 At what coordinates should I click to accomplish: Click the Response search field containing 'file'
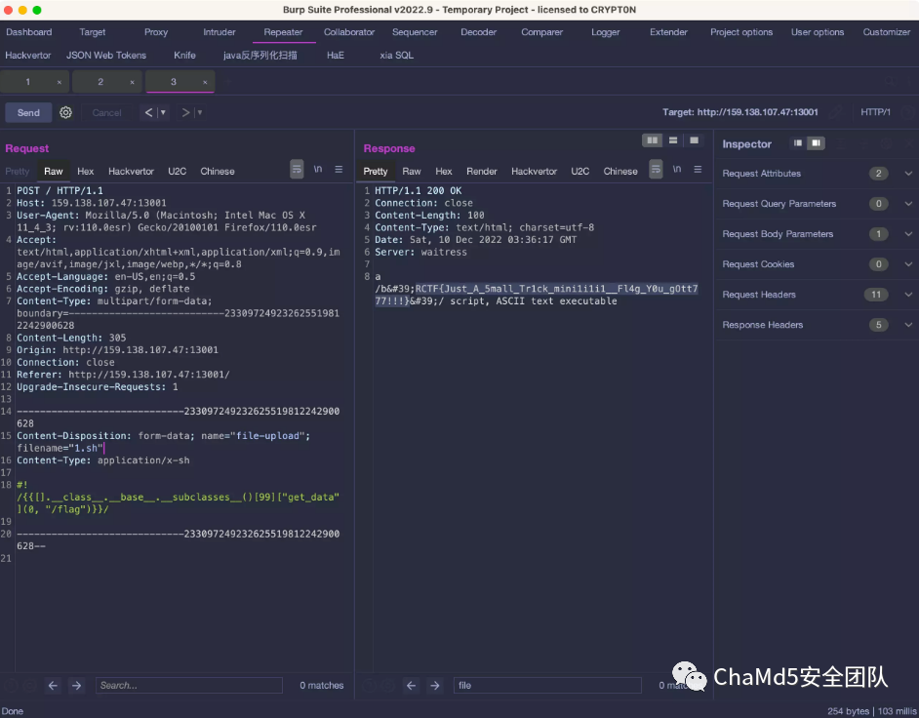pyautogui.click(x=547, y=685)
